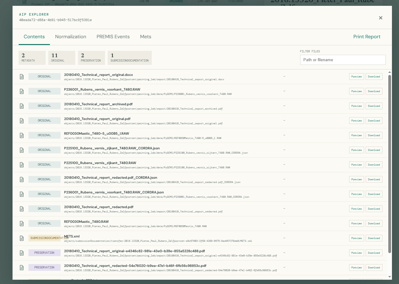This screenshot has height=284, width=399.
Task: Click file icon for Technical_report_archived.pdf
Action: pyautogui.click(x=22, y=106)
